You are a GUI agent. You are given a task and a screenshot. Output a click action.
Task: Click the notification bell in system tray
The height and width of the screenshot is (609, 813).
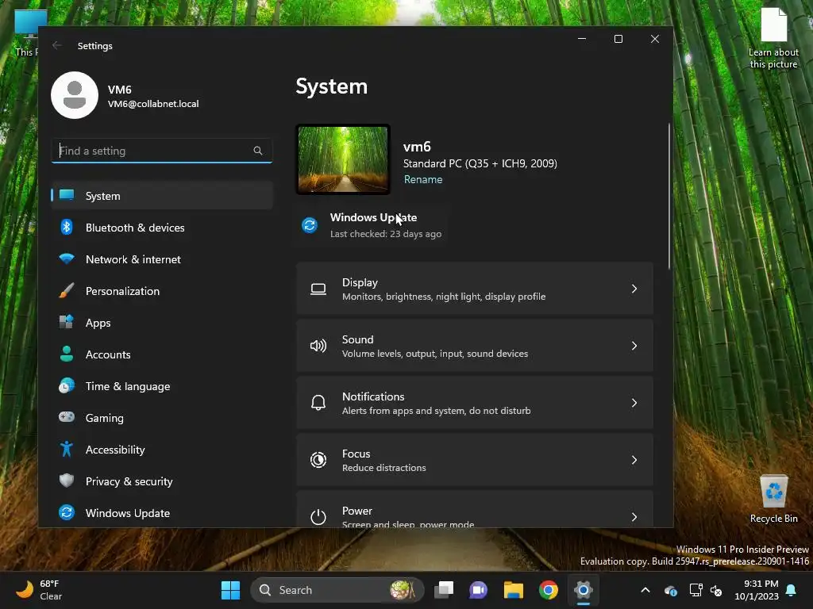(792, 590)
